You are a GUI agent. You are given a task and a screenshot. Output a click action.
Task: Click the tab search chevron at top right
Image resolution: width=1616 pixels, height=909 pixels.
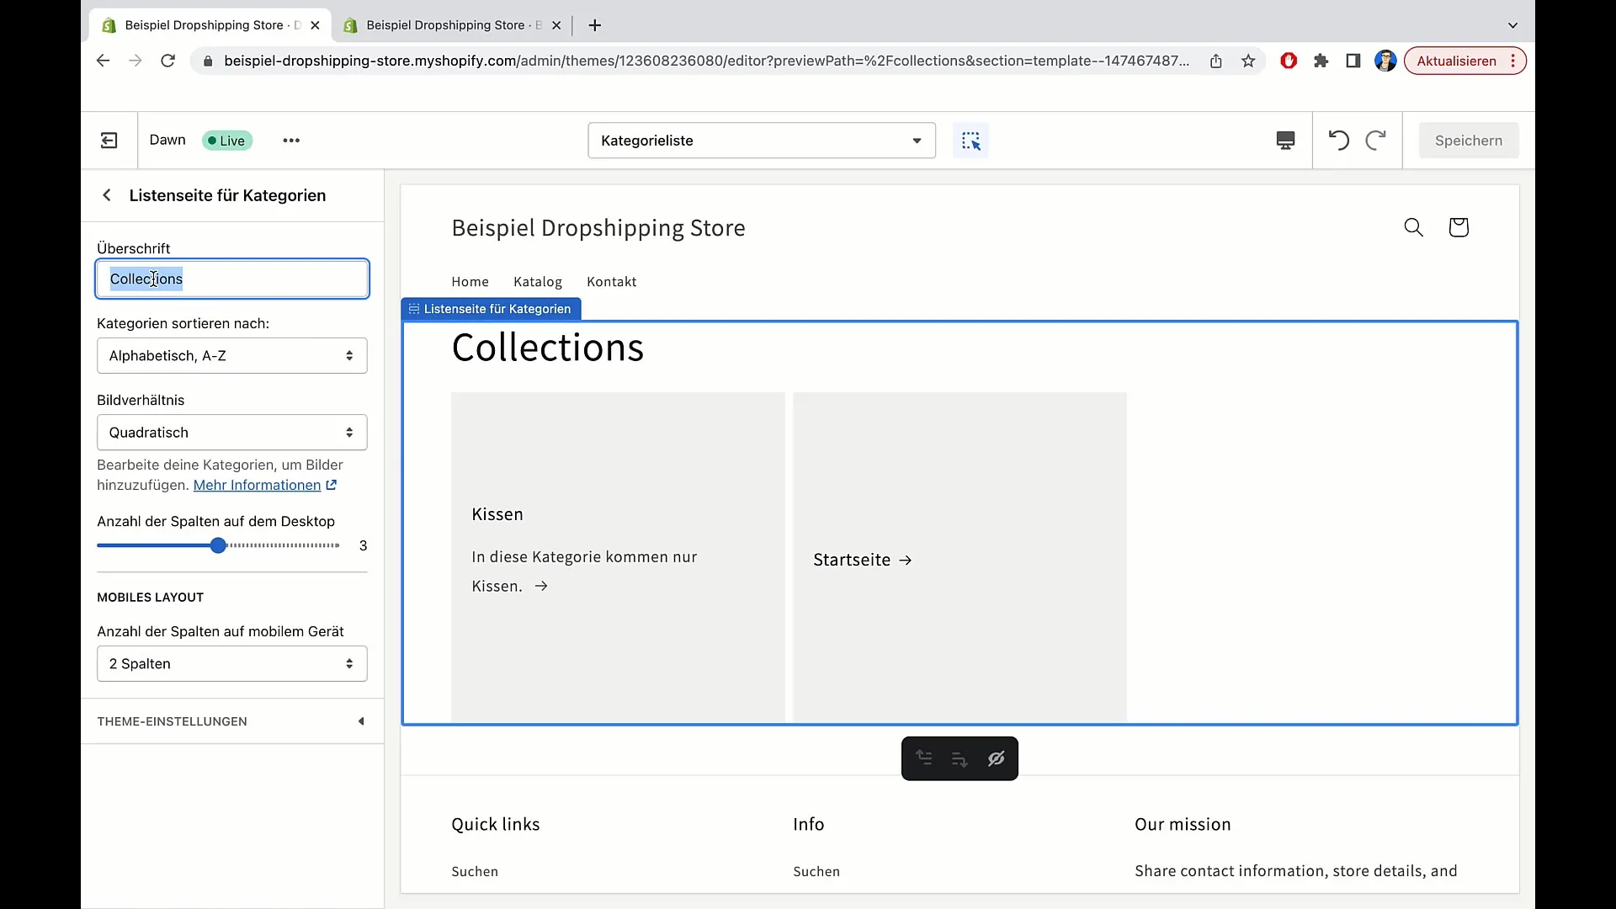pyautogui.click(x=1512, y=25)
